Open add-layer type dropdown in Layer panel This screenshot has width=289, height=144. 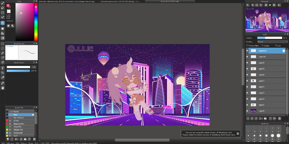[260, 118]
